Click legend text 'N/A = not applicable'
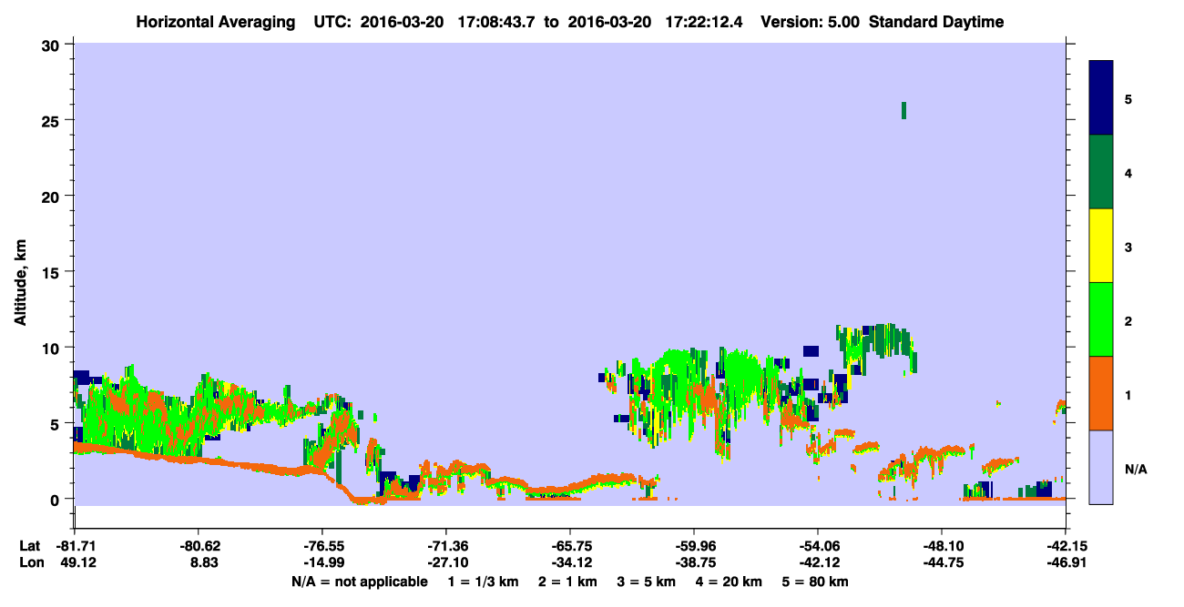1184x607 pixels. click(359, 582)
